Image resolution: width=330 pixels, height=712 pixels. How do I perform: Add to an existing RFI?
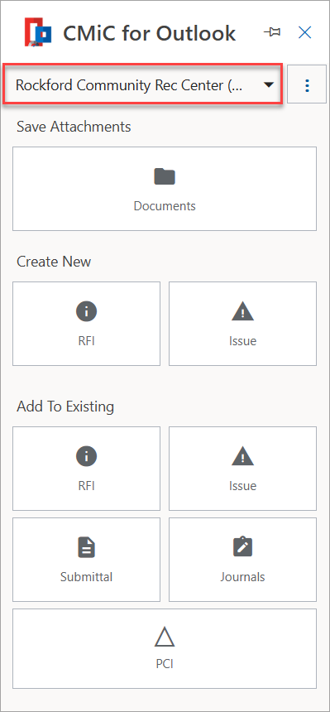pyautogui.click(x=86, y=468)
